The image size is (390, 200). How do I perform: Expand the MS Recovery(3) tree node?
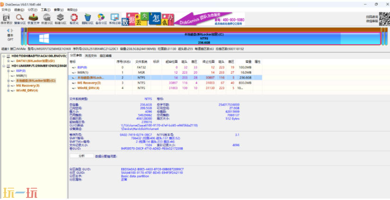(x=8, y=86)
